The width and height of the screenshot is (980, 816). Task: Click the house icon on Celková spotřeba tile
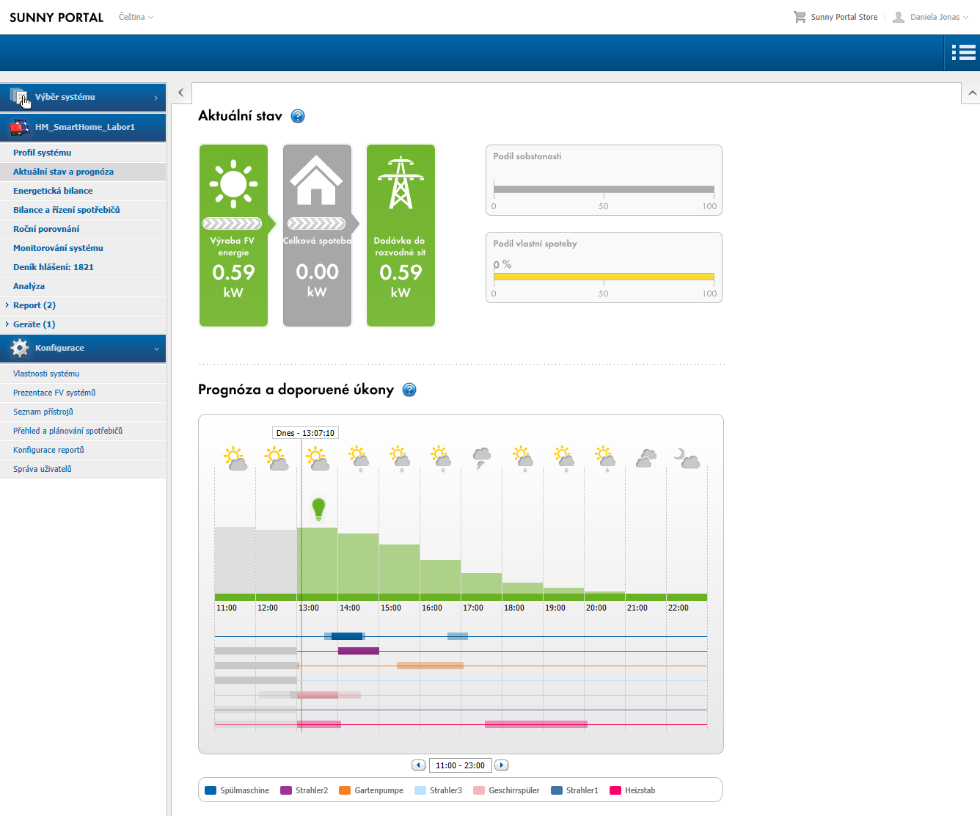click(316, 180)
